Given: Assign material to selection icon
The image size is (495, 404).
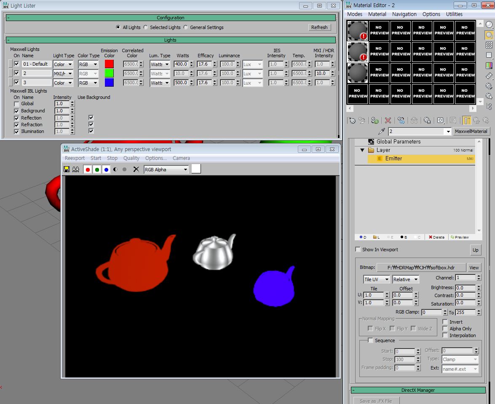Looking at the screenshot, I should point(375,120).
